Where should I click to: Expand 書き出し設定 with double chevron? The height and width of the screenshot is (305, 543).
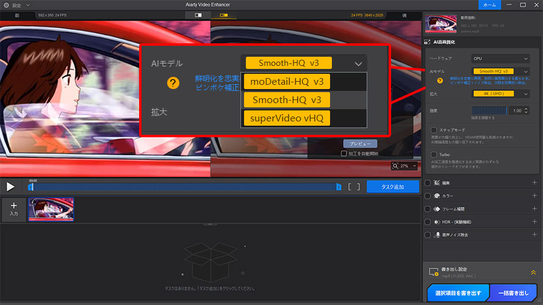point(533,273)
